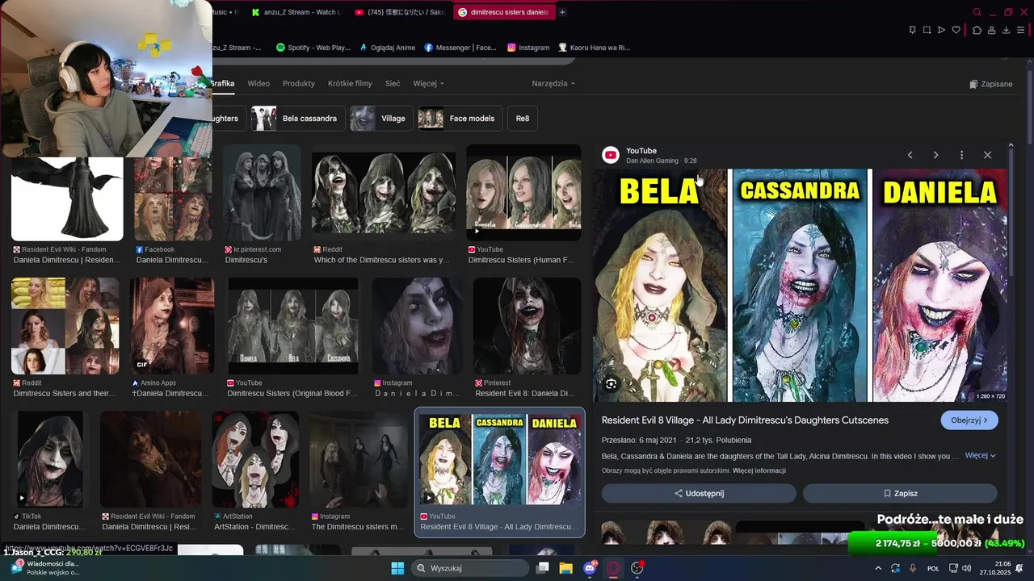1034x581 pixels.
Task: Click the microphone tray icon
Action: 913,568
